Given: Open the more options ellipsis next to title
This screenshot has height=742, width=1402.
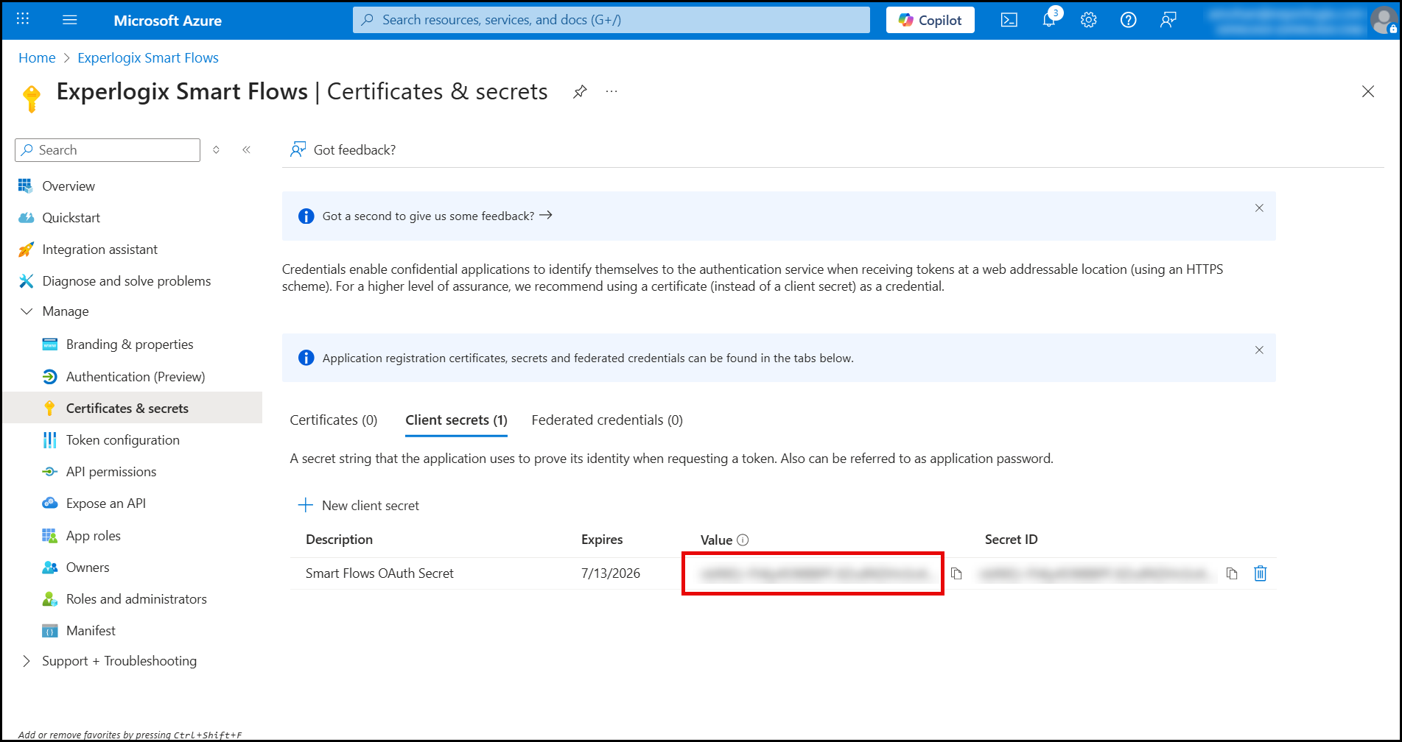Looking at the screenshot, I should pyautogui.click(x=611, y=91).
